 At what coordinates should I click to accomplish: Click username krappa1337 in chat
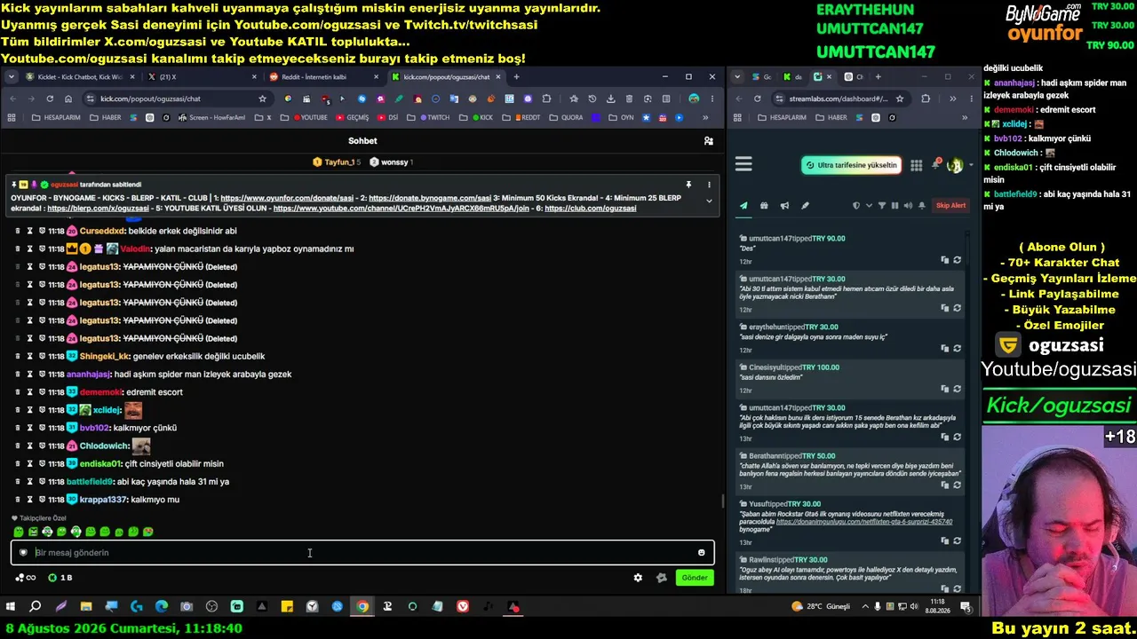[x=104, y=500]
